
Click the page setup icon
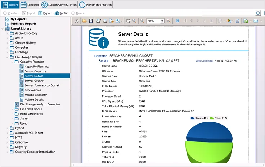click(x=111, y=21)
